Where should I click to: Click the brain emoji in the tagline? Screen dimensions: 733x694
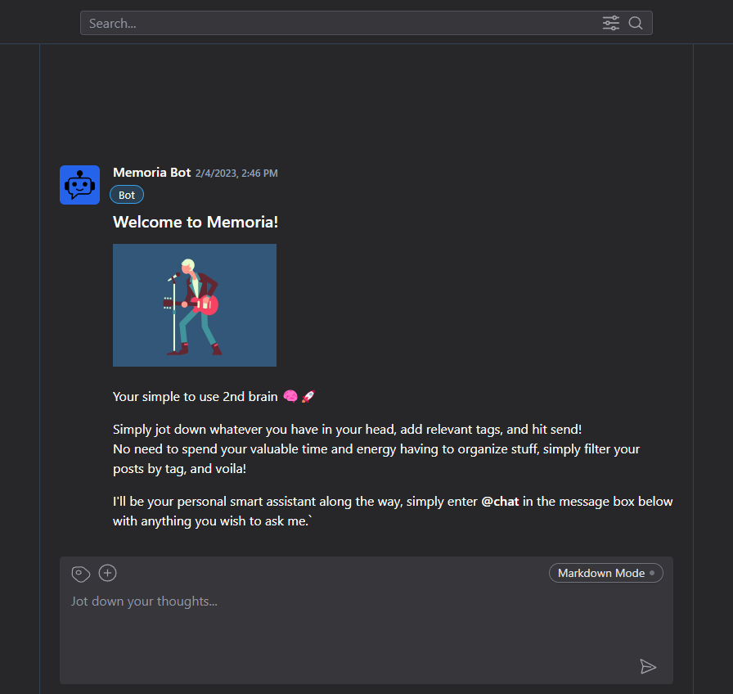(290, 396)
